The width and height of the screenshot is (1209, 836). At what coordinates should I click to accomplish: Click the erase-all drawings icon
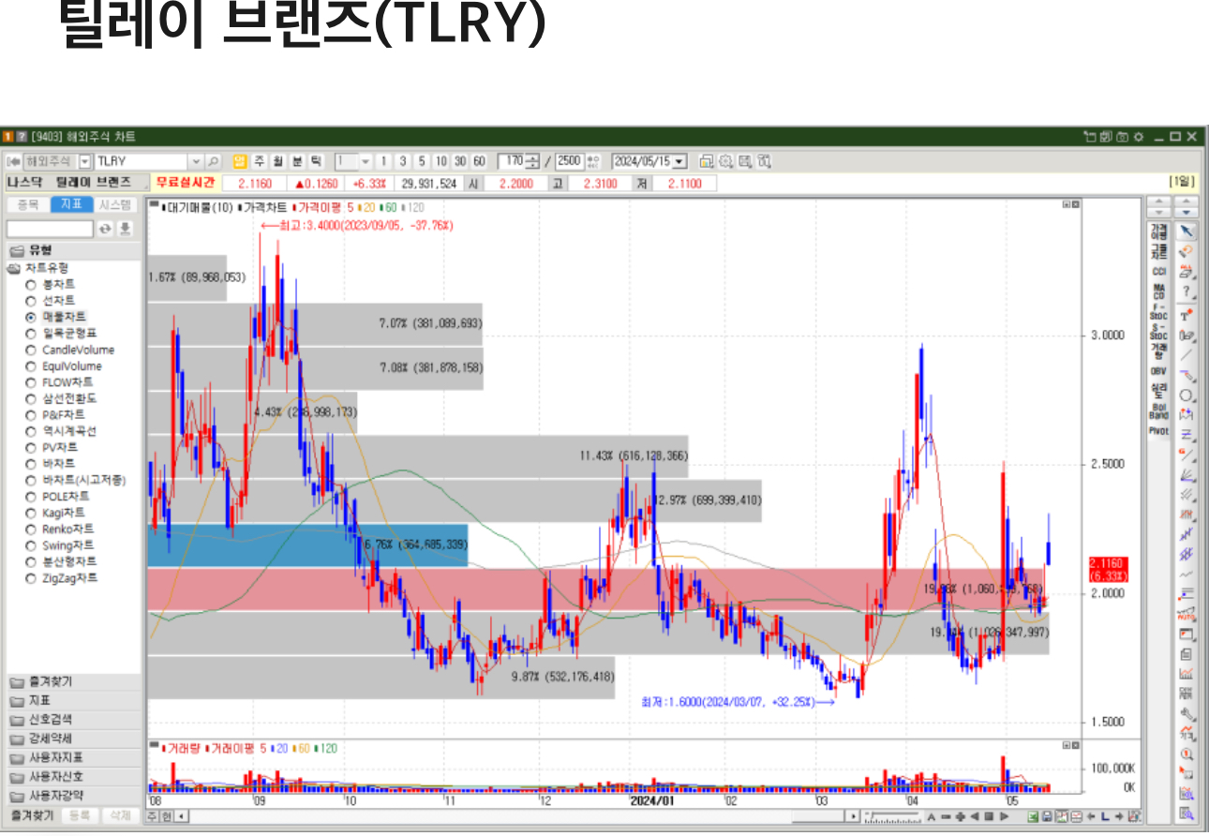click(1187, 270)
